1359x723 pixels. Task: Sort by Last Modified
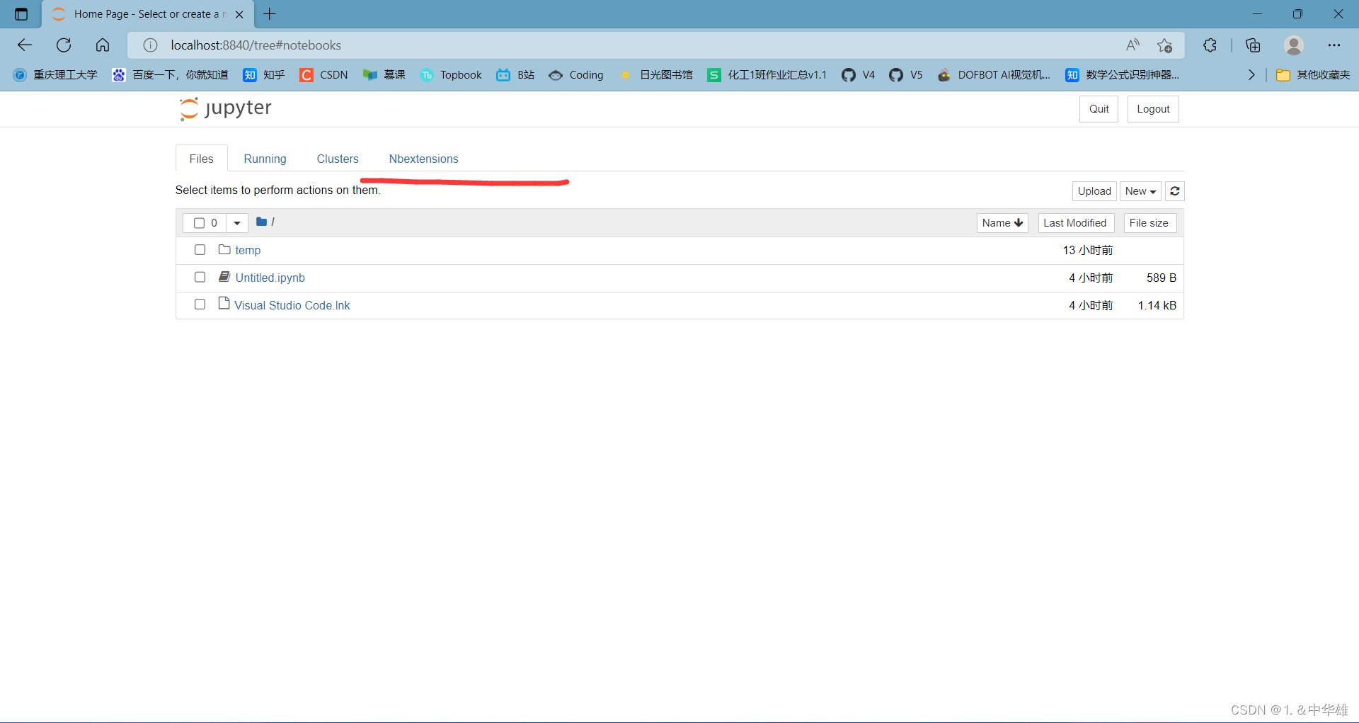click(1076, 223)
